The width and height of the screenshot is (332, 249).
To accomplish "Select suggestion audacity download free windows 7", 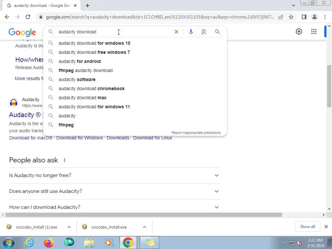I will 135,52.
